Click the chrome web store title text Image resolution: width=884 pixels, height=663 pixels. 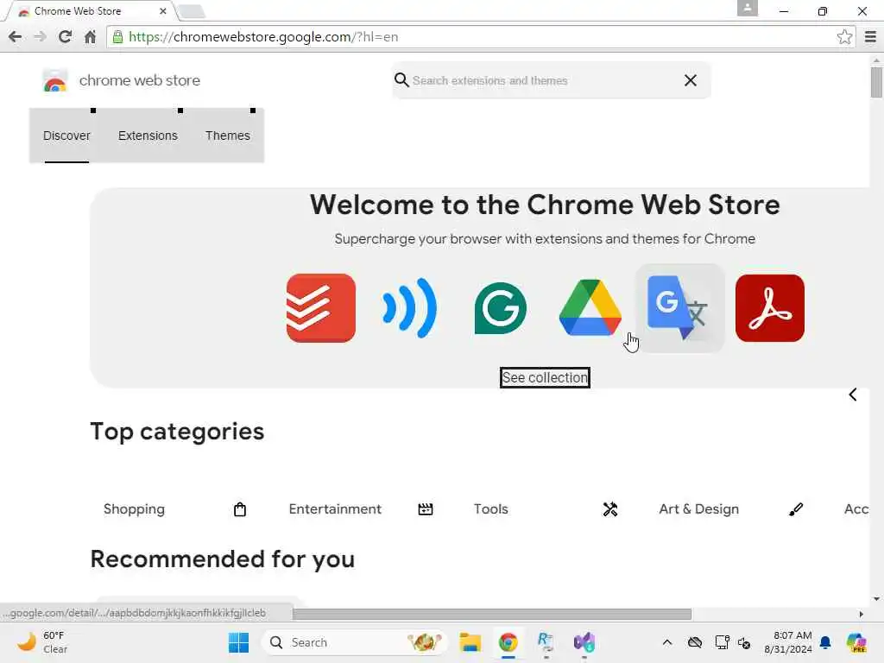(x=139, y=80)
